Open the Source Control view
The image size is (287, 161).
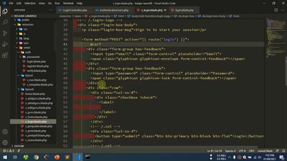click(5, 33)
